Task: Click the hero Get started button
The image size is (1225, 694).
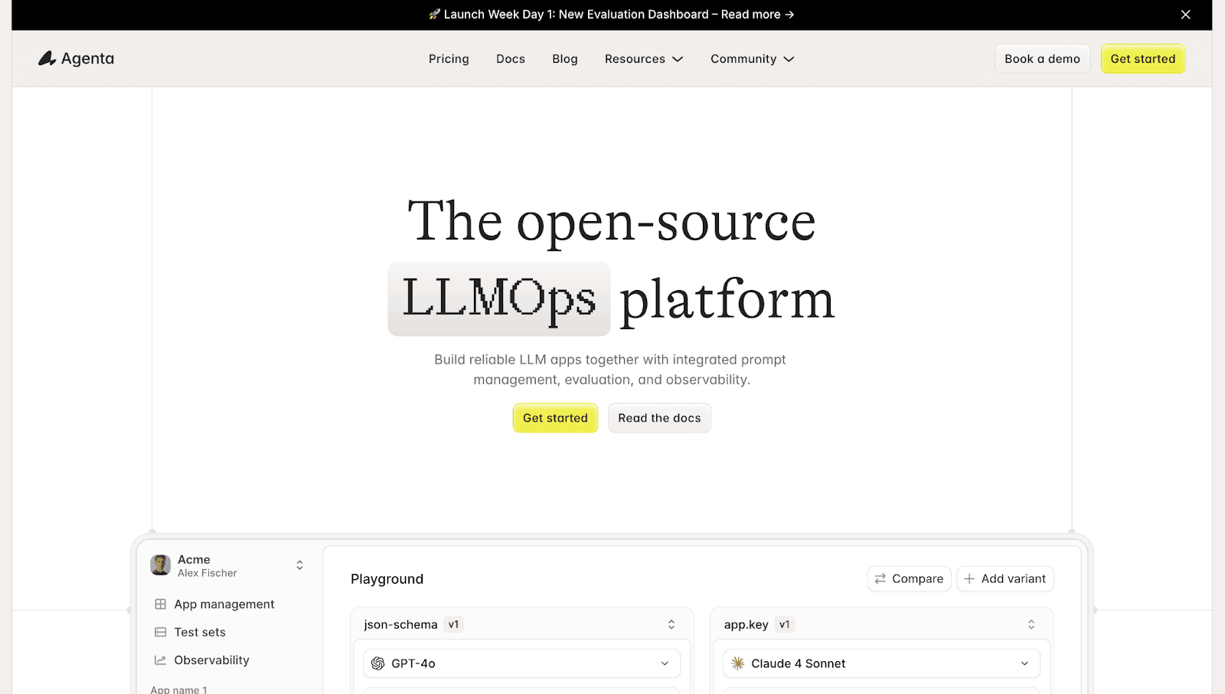Action: click(x=555, y=418)
